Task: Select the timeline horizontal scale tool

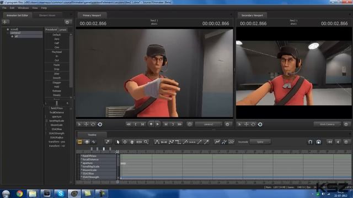Action: pos(139,142)
